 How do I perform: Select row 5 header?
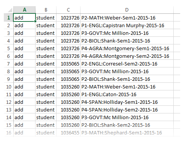pyautogui.click(x=8, y=48)
